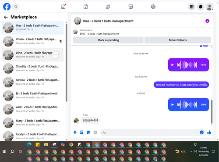Open the account profile dropdown

209,7
